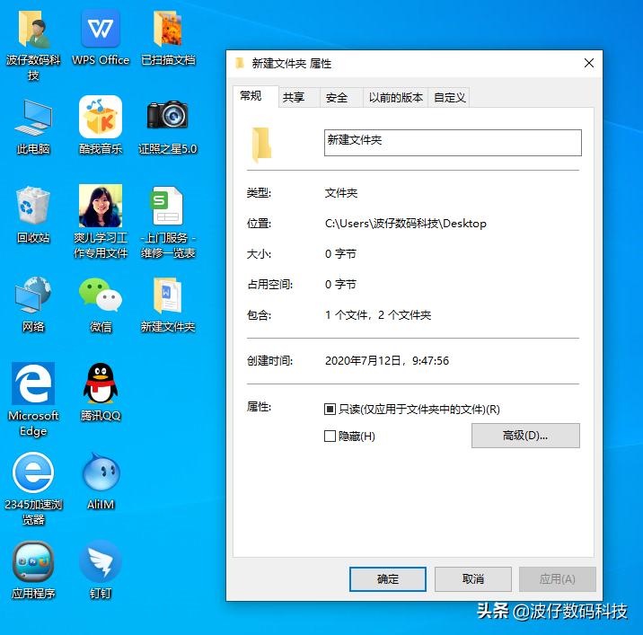Image resolution: width=643 pixels, height=635 pixels.
Task: Click the large folder icon in properties dialog
Action: click(261, 145)
